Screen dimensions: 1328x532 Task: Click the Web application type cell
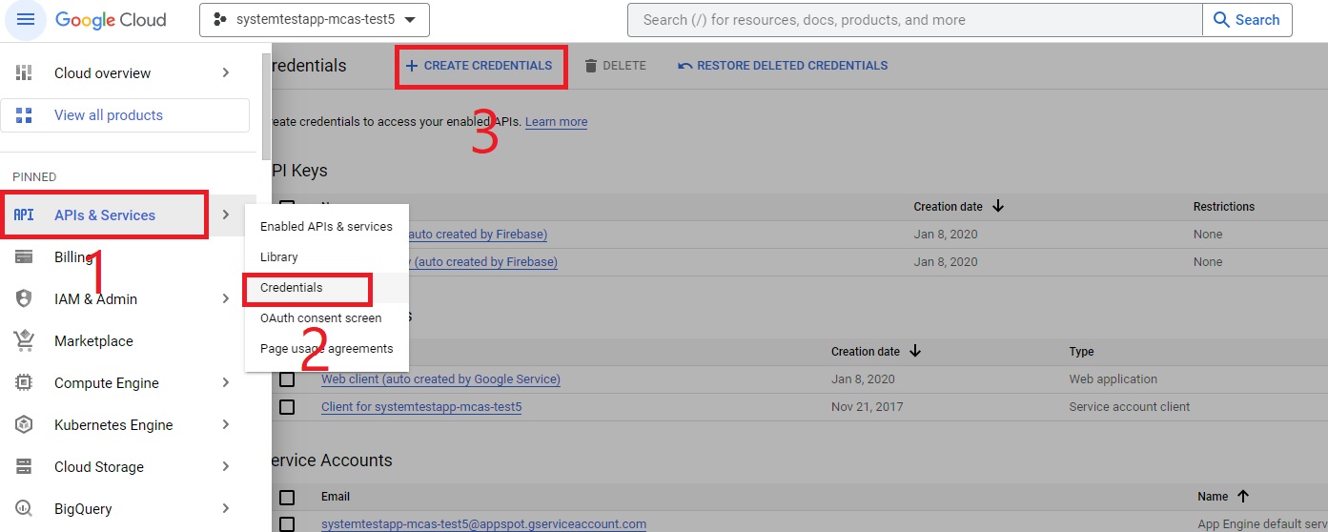(1113, 379)
